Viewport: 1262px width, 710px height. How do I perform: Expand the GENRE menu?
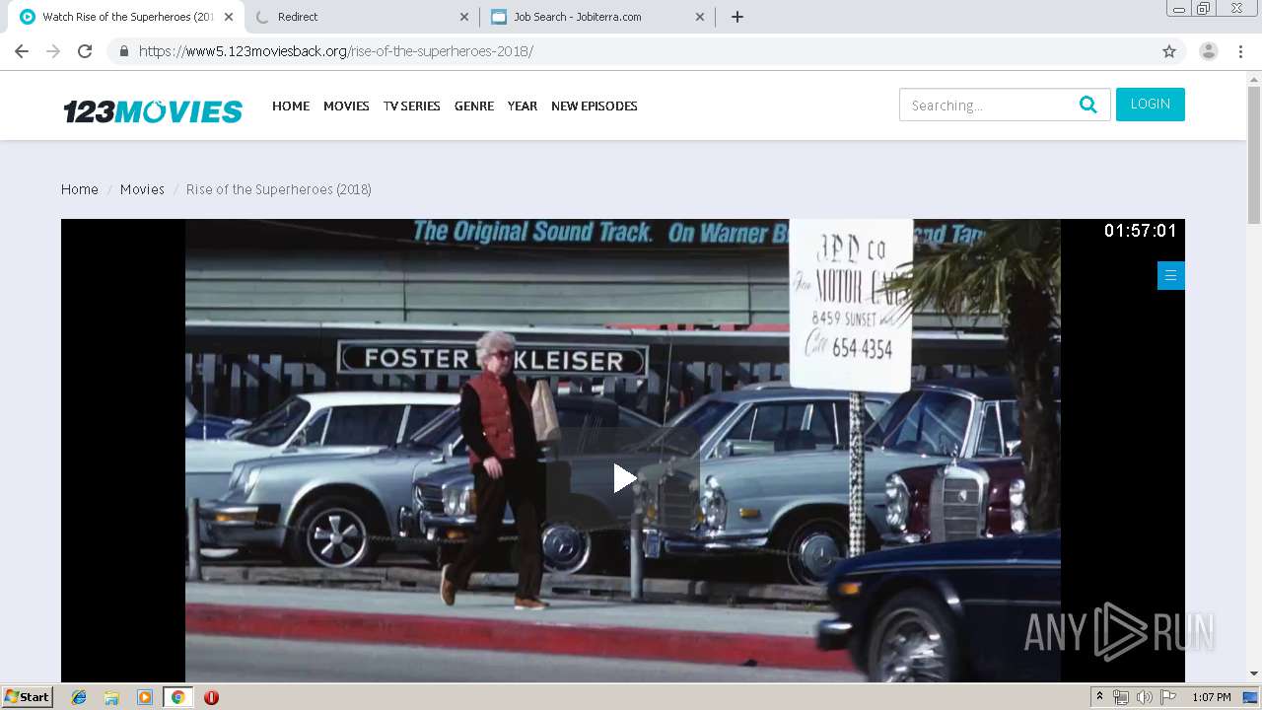(x=474, y=106)
